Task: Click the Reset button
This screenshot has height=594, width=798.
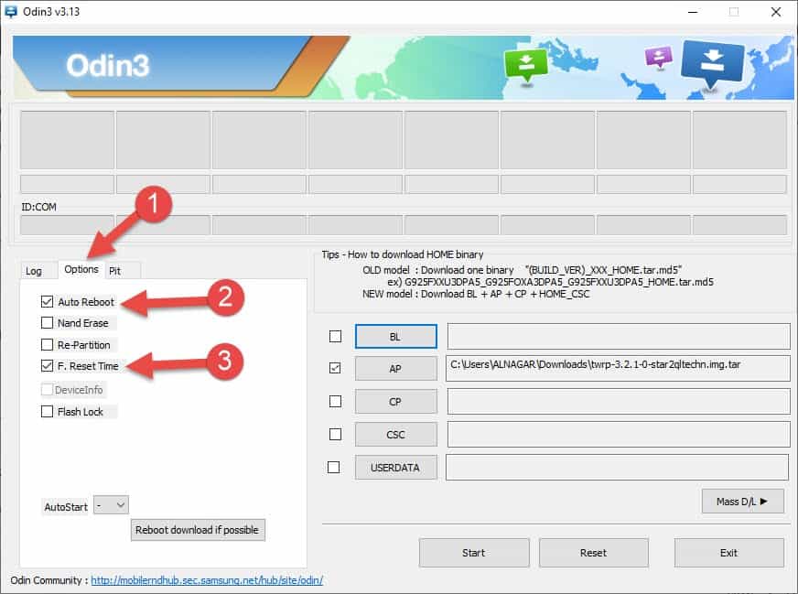Action: tap(593, 553)
